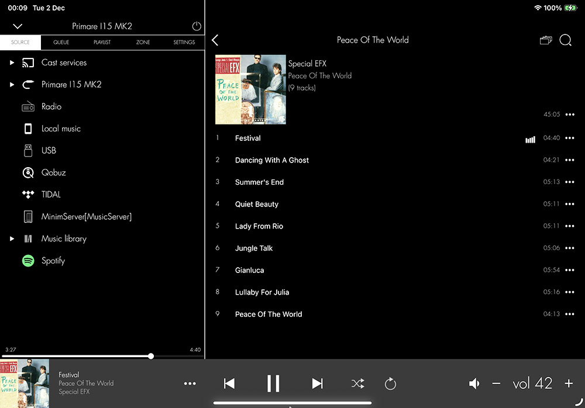Screen dimensions: 585x408
Task: Toggle shuffle playback
Action: click(357, 383)
